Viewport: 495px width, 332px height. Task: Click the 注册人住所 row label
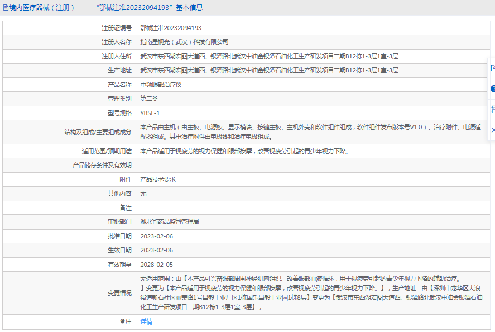[x=117, y=56]
